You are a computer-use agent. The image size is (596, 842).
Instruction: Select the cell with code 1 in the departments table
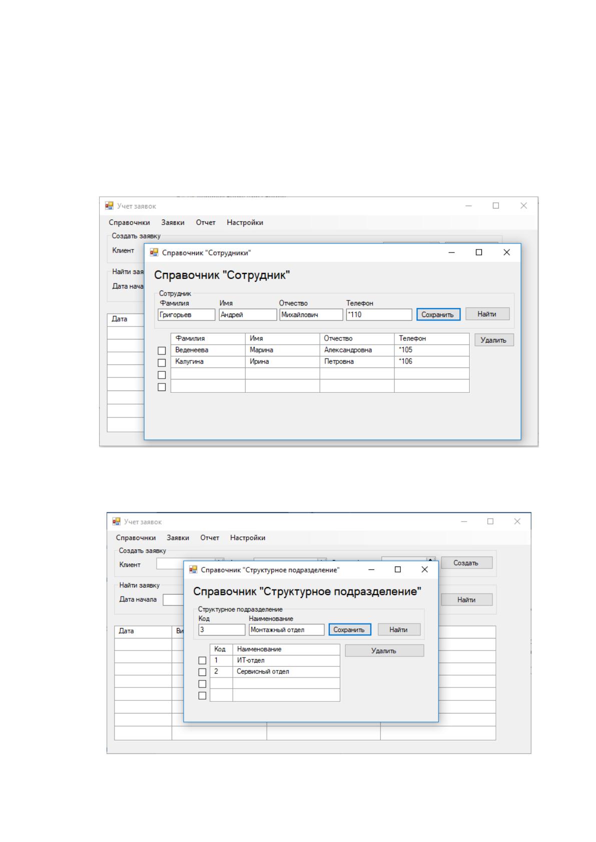pyautogui.click(x=221, y=660)
